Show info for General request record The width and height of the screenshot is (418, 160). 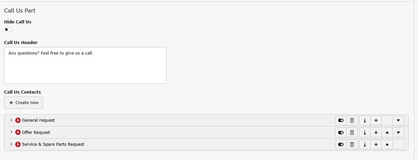pyautogui.click(x=365, y=120)
